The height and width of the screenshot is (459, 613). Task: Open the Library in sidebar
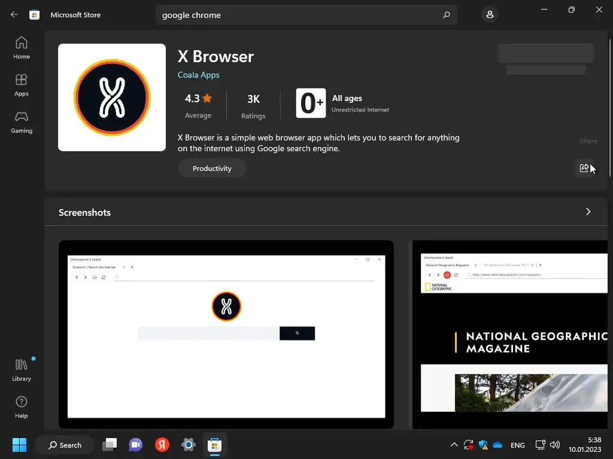[22, 369]
